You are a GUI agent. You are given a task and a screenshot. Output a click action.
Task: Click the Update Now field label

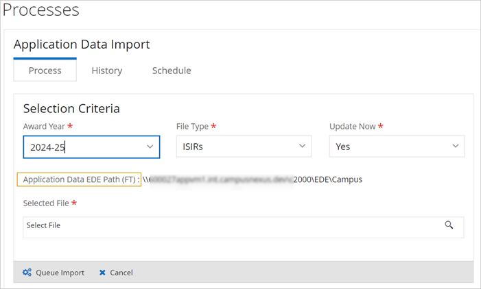[353, 127]
